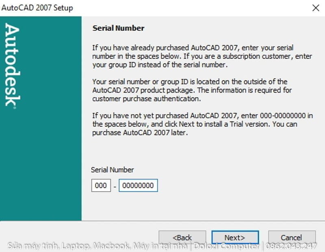This screenshot has height=252, width=325.
Task: Focus the 3-digit serial number prefix field
Action: pos(101,186)
